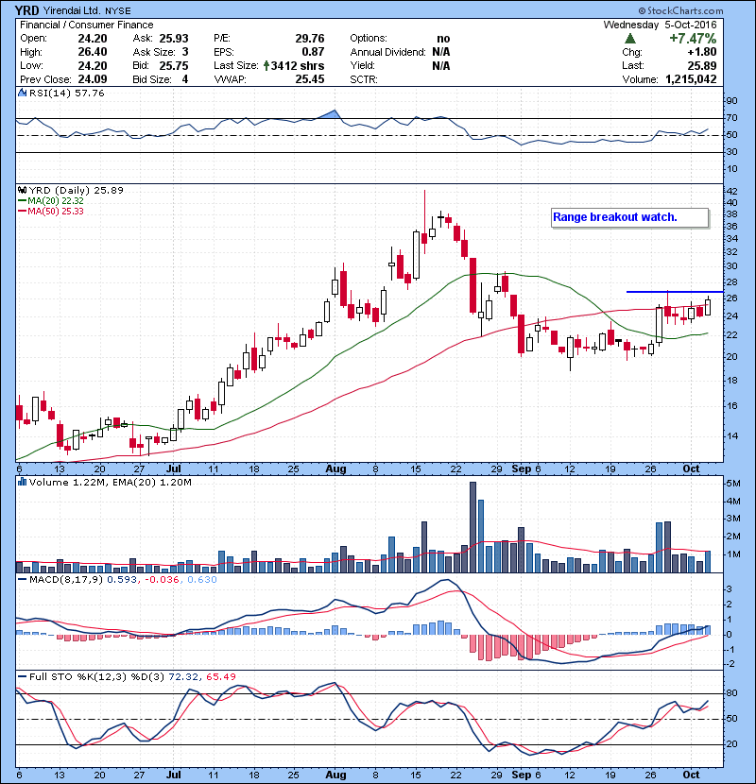
Task: Click the tallest volume bar in late August
Action: click(x=472, y=527)
